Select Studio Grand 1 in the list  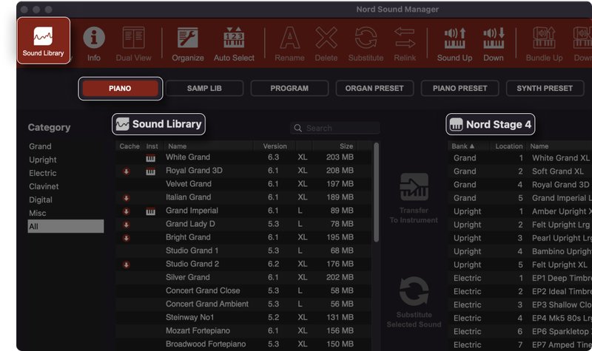(x=243, y=251)
